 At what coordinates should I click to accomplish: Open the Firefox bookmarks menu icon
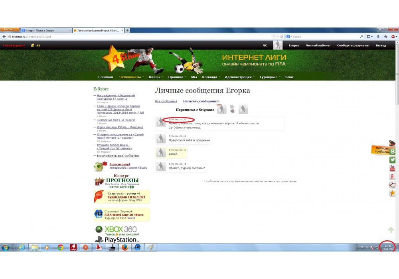(369, 37)
